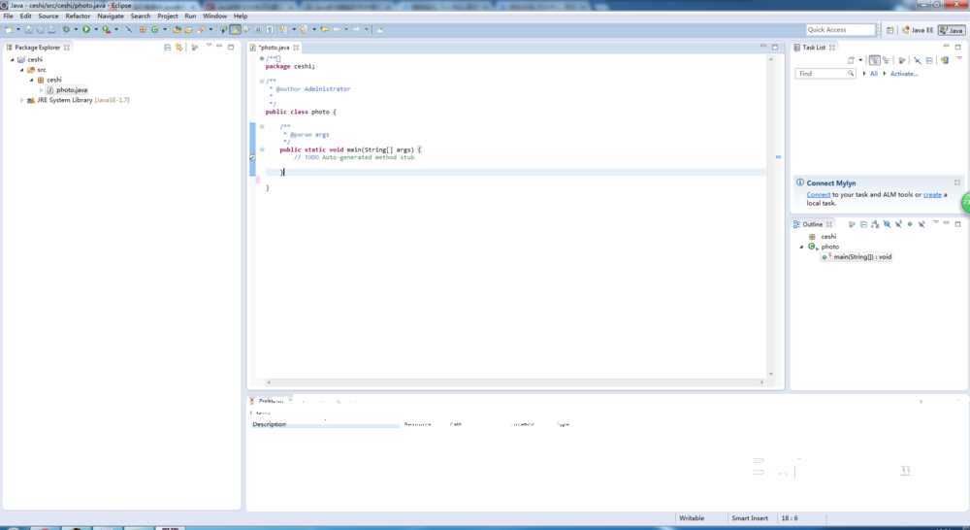Collapse All in Package Explorer
The image size is (970, 530).
tap(167, 47)
